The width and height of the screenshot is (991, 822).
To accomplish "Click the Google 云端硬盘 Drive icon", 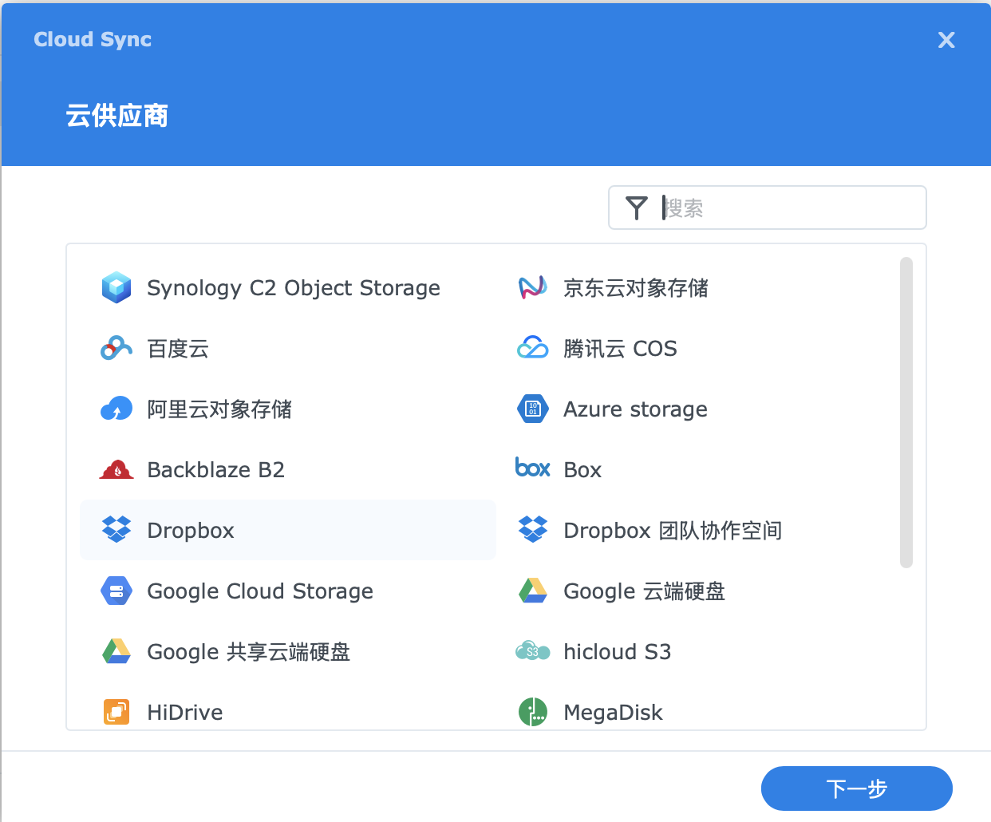I will click(x=533, y=591).
